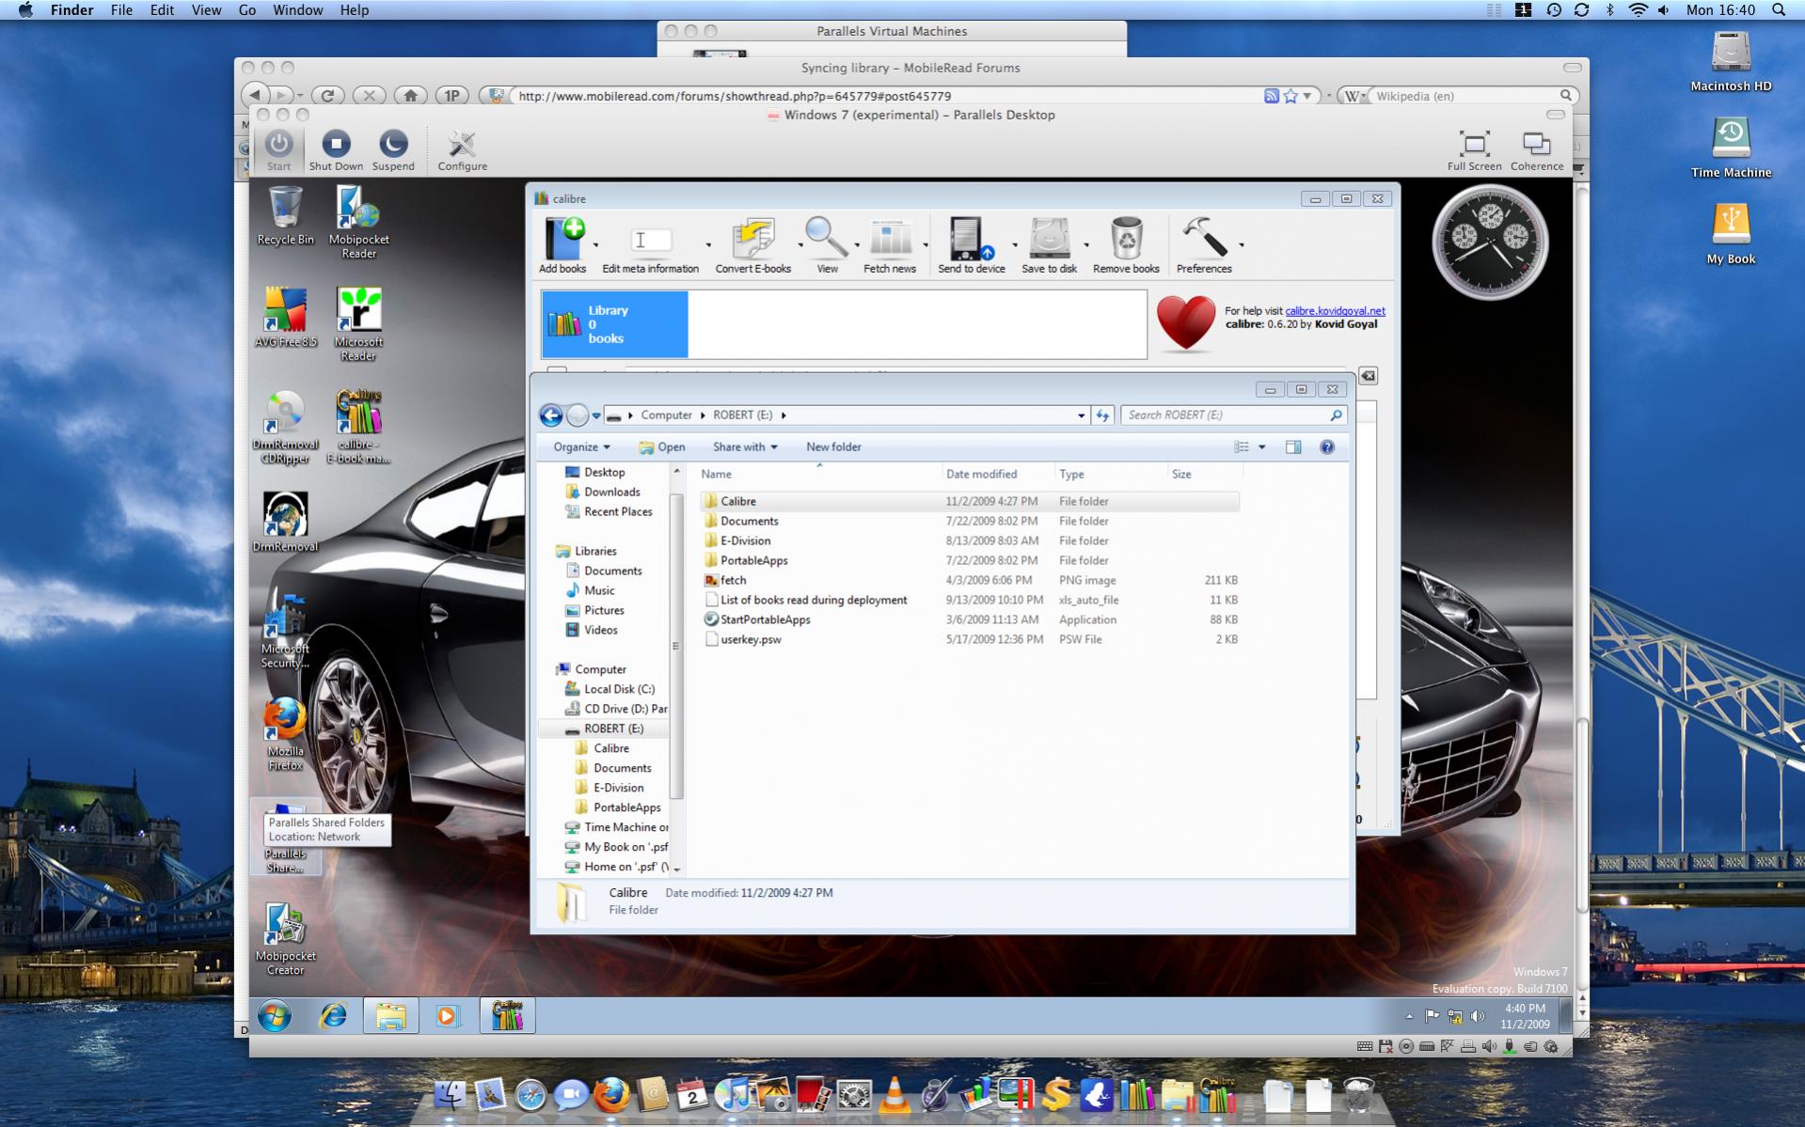The image size is (1805, 1127).
Task: Open the Window menu in menu bar
Action: click(x=297, y=10)
